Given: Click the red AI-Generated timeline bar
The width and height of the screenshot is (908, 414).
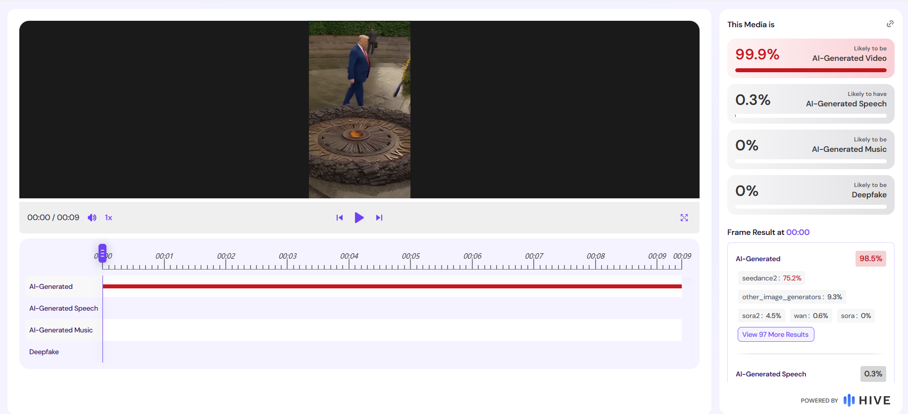Looking at the screenshot, I should pyautogui.click(x=392, y=286).
